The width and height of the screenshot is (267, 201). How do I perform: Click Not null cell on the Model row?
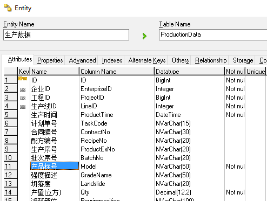[x=235, y=167]
